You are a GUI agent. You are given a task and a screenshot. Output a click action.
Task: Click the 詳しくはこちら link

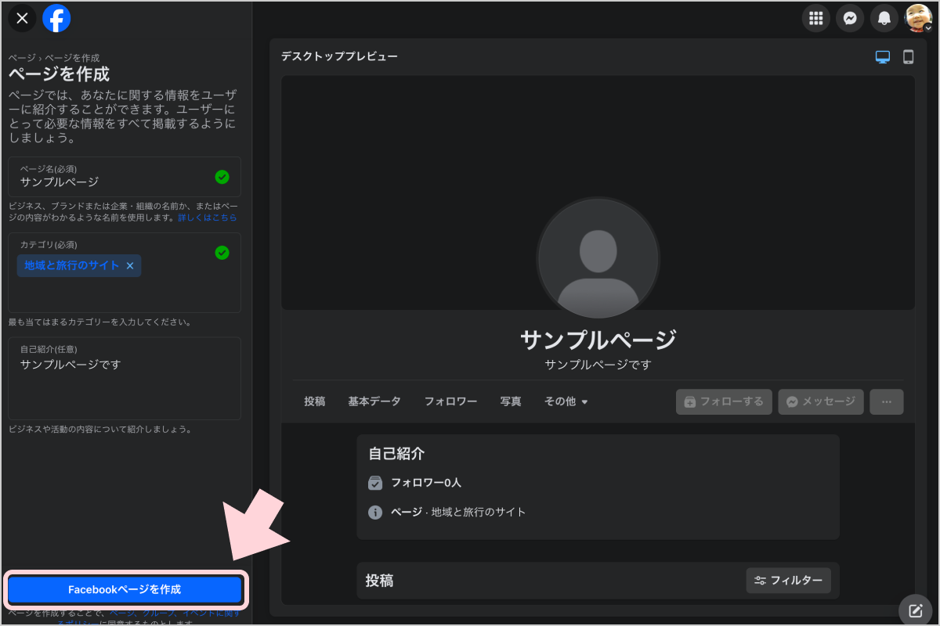pyautogui.click(x=208, y=218)
